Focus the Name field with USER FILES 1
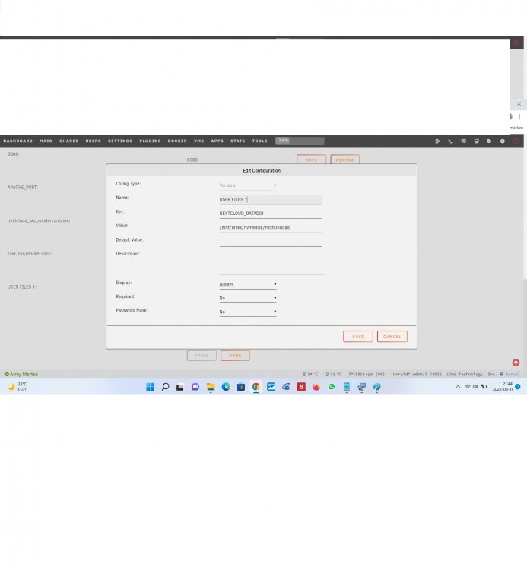This screenshot has width=527, height=570. (271, 199)
